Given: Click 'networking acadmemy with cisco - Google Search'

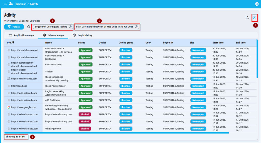Looking at the screenshot, I should tap(59, 107).
